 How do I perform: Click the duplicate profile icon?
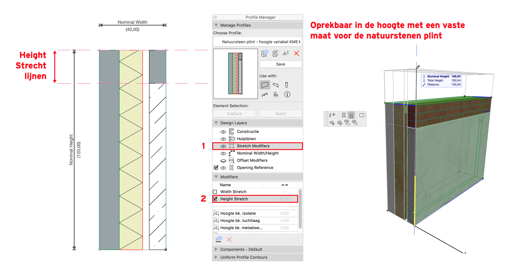point(275,53)
